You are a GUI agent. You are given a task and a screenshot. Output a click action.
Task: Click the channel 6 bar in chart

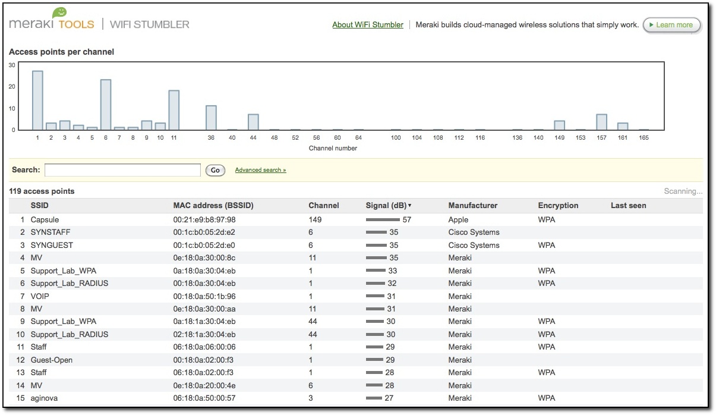[106, 104]
